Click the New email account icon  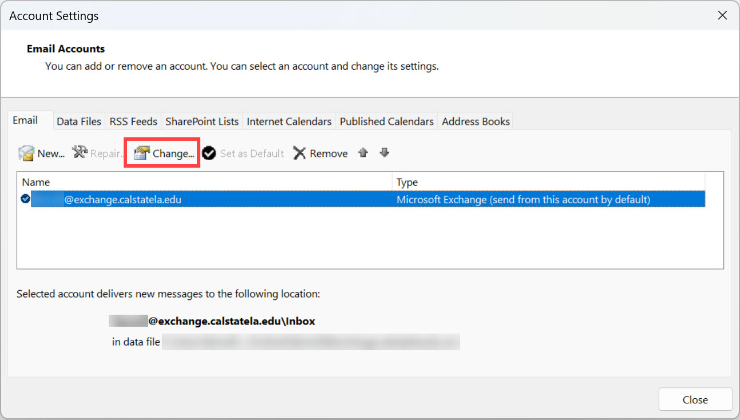click(26, 153)
